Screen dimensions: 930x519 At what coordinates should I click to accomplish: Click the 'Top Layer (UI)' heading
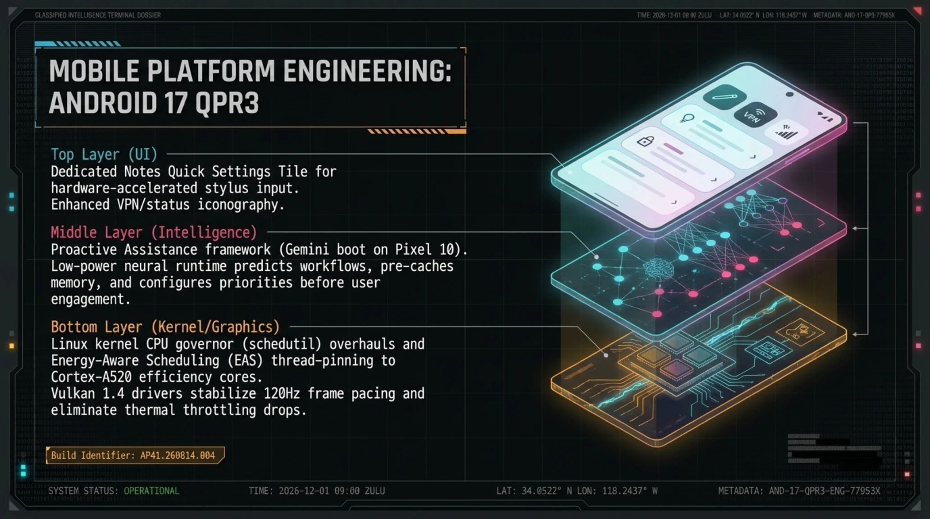104,155
